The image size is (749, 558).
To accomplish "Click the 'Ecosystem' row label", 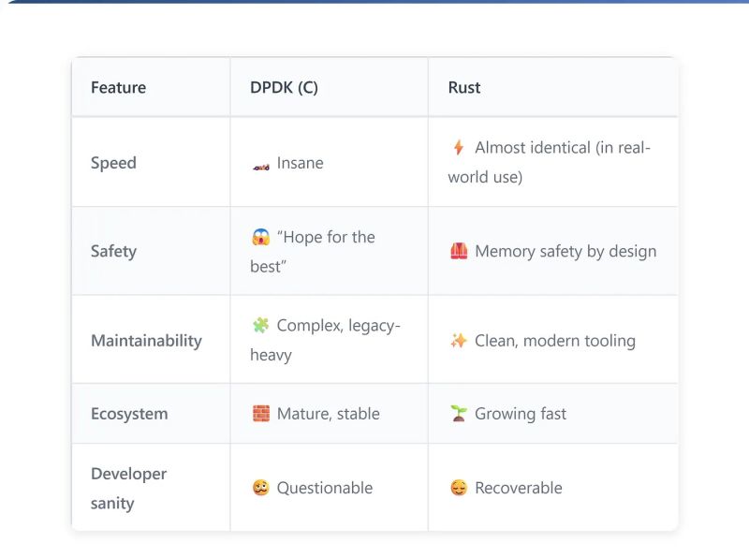I will coord(129,413).
